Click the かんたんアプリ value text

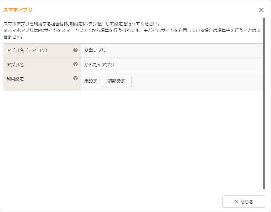pos(99,65)
